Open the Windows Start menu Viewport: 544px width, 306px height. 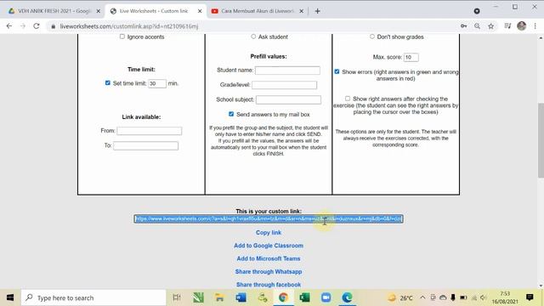pyautogui.click(x=10, y=297)
